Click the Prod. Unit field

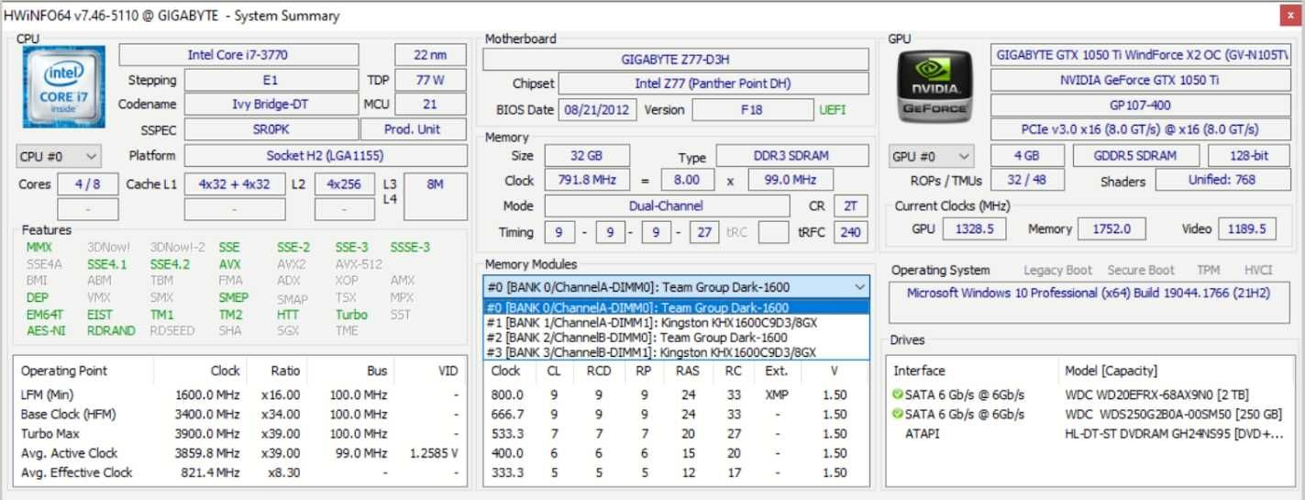click(413, 129)
